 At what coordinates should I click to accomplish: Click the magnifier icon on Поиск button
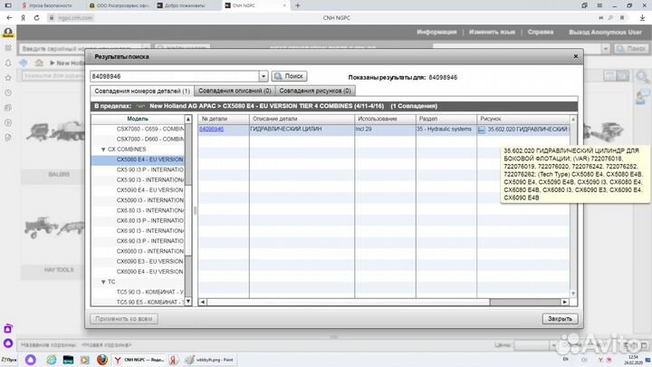[x=278, y=77]
